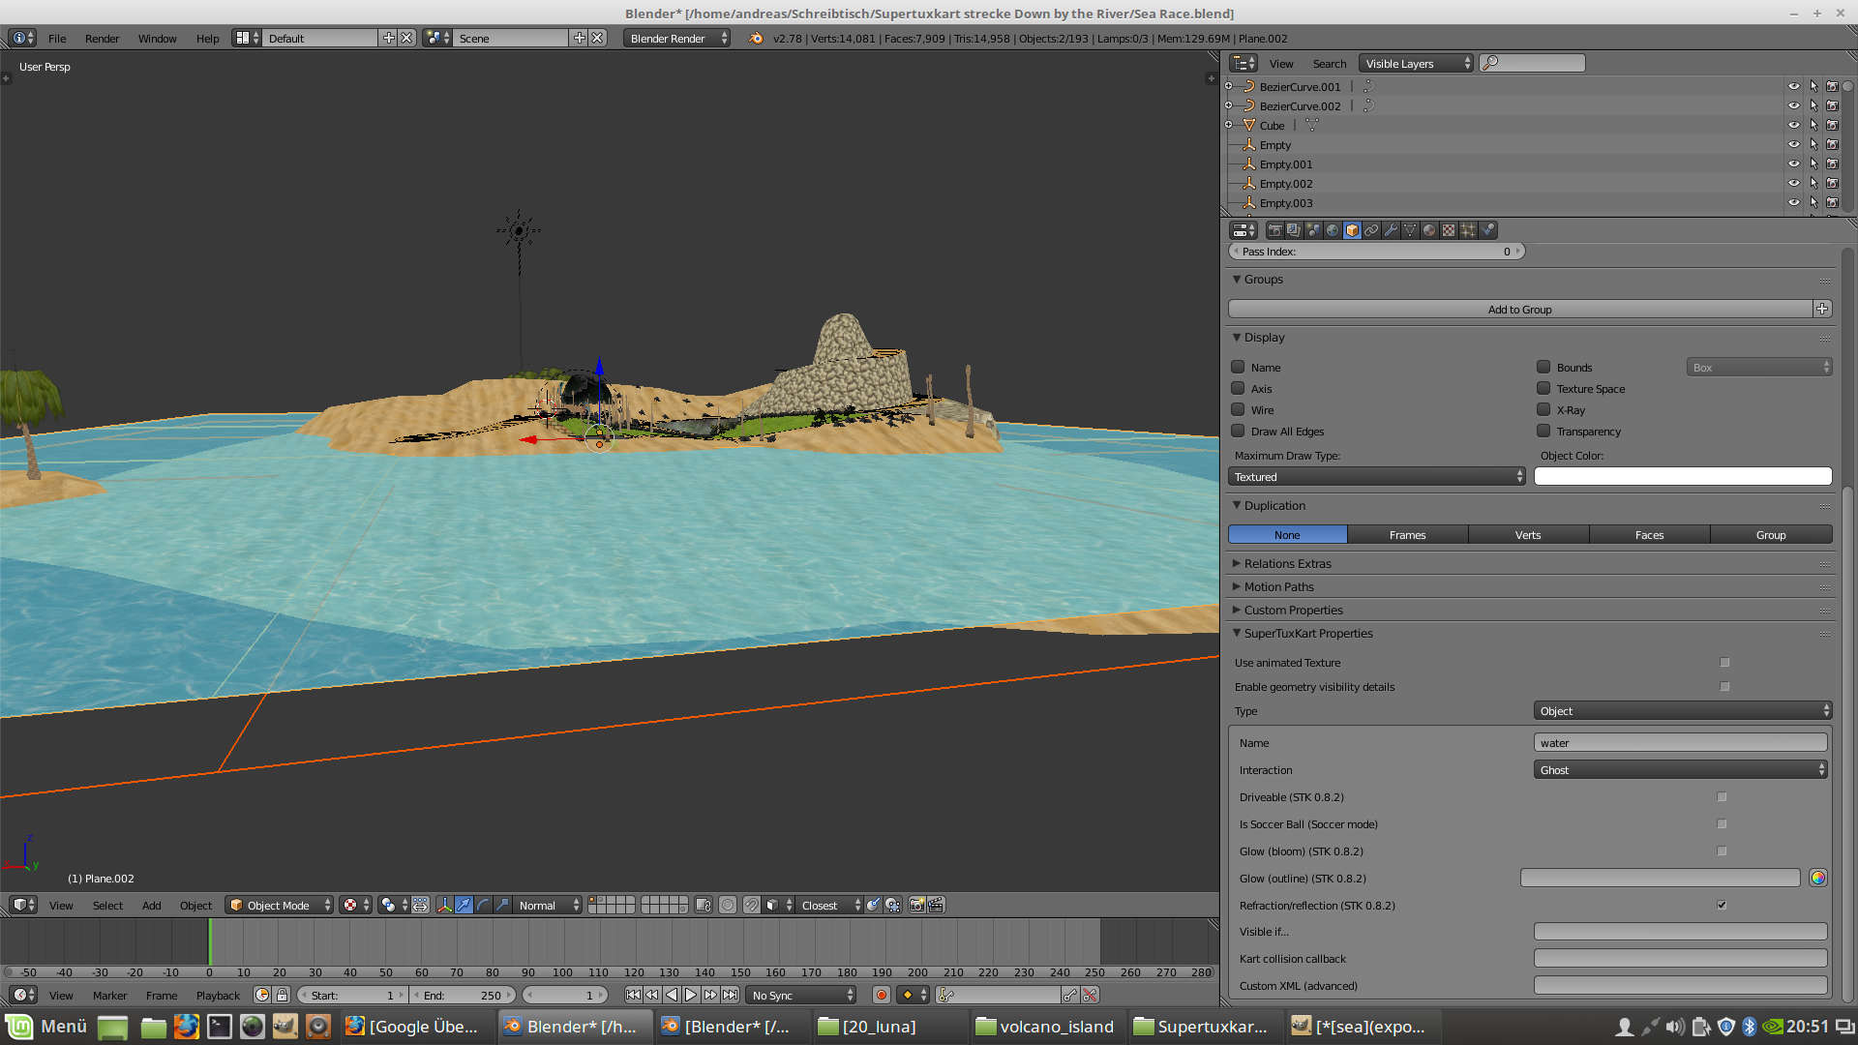Click the play animation button

point(691,995)
